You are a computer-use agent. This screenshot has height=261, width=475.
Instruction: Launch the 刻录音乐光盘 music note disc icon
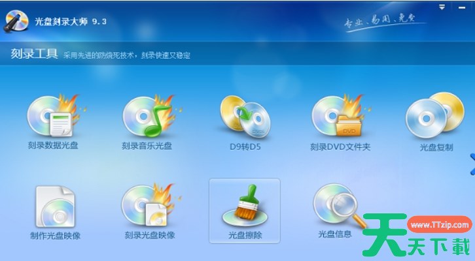point(150,115)
